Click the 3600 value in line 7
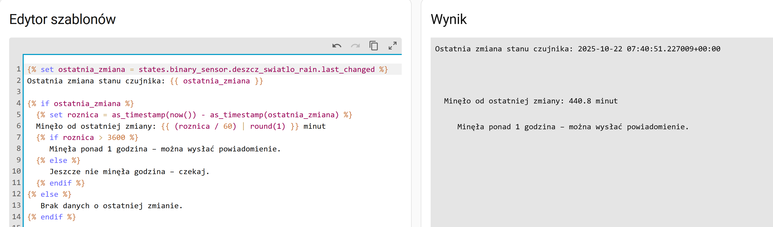Image resolution: width=773 pixels, height=227 pixels. 116,138
